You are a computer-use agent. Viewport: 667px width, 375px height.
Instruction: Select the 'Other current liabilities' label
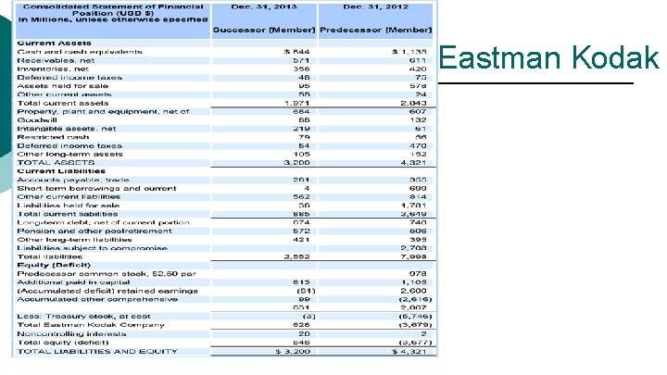tap(69, 197)
